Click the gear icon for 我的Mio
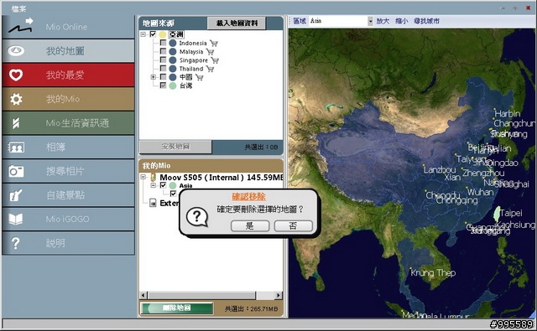This screenshot has height=331, width=537. click(x=16, y=99)
